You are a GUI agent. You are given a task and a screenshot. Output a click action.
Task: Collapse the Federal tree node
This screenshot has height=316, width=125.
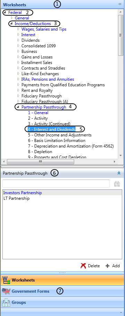tap(5, 13)
